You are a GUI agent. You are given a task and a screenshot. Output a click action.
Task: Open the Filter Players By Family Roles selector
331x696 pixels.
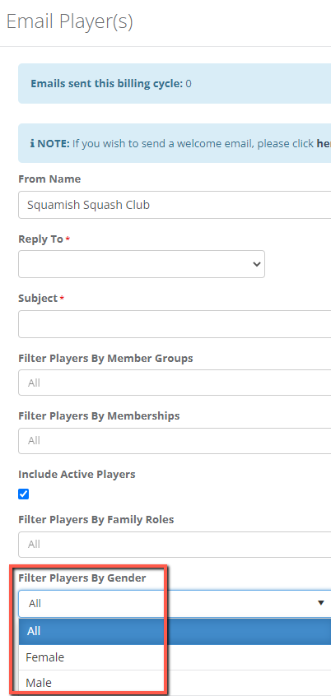(175, 544)
